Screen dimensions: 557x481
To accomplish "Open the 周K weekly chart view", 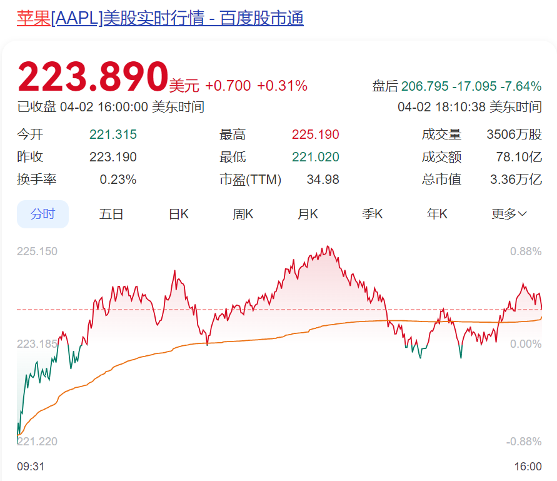I will [243, 213].
